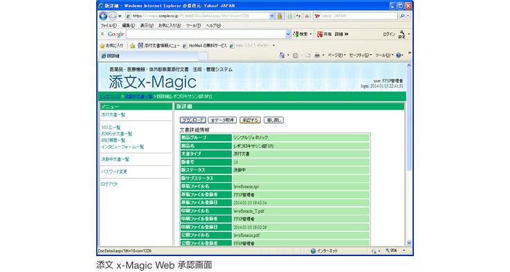Follow 決裁中文書一覧 breadcrumb link
The width and height of the screenshot is (510, 272).
pos(138,96)
